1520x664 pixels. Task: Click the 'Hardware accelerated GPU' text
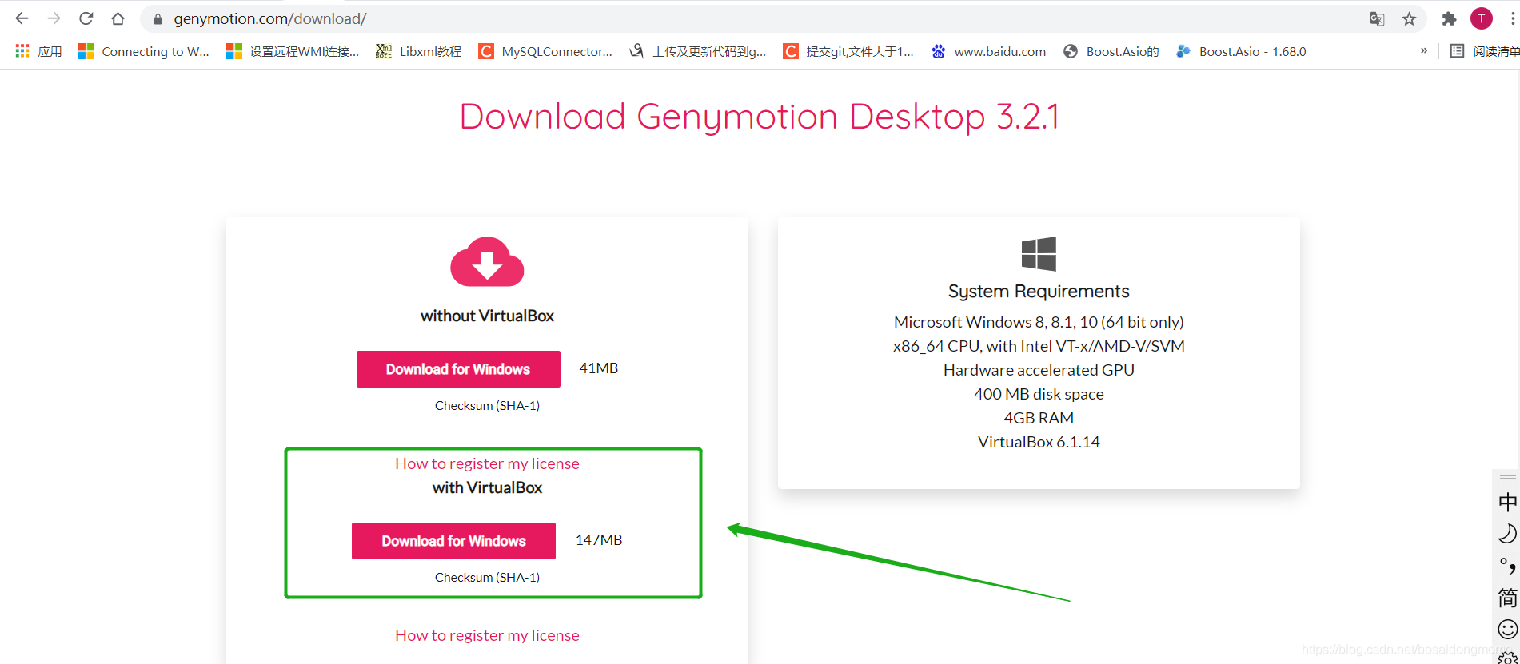[1039, 370]
